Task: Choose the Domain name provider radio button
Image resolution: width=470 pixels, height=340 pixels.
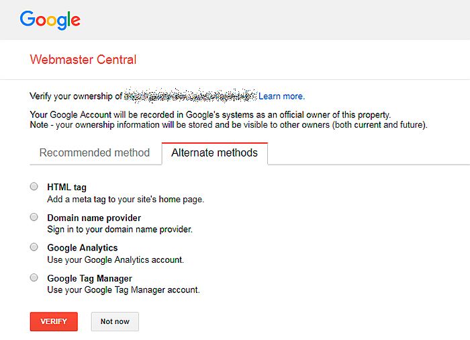Action: coord(34,217)
